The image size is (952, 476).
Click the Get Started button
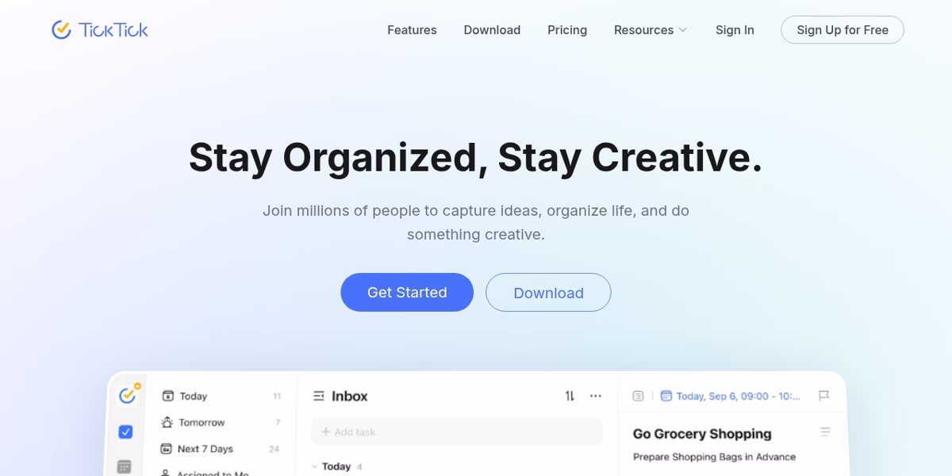coord(407,293)
